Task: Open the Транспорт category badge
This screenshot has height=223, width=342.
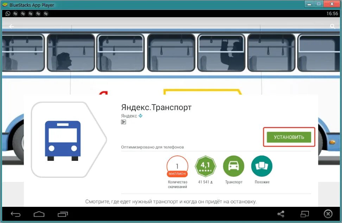Action: (x=234, y=166)
